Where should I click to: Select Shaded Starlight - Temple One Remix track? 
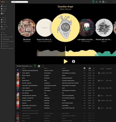(x=29, y=105)
